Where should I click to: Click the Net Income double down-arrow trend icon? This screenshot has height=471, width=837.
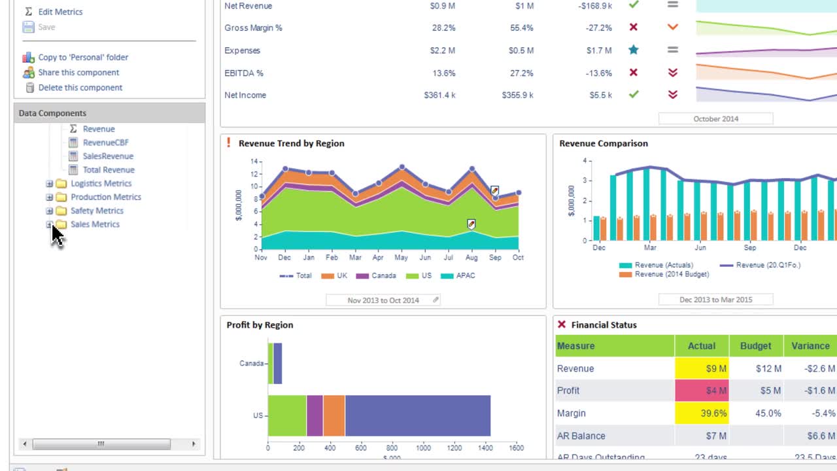coord(672,95)
